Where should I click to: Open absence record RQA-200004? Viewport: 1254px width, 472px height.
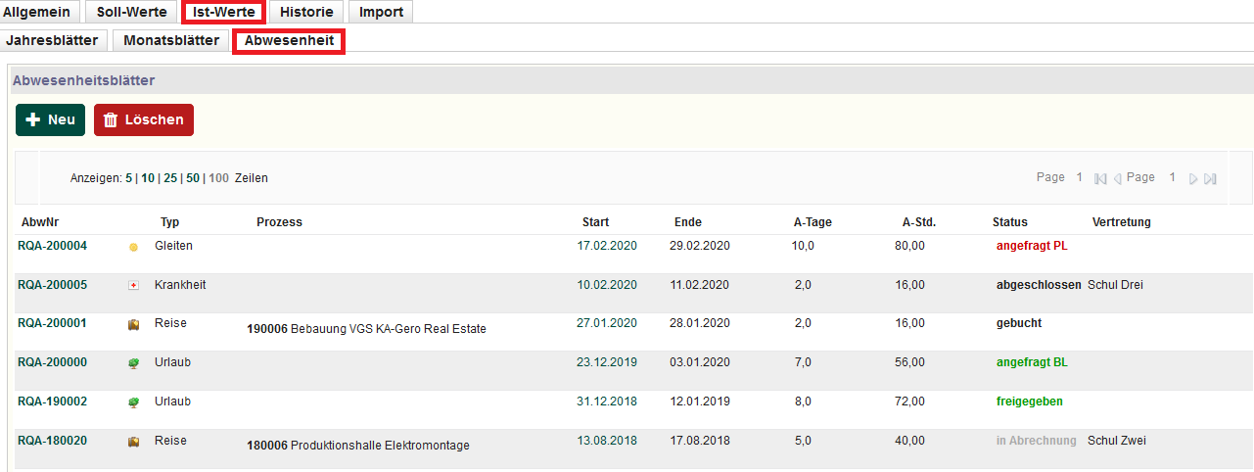pyautogui.click(x=52, y=246)
